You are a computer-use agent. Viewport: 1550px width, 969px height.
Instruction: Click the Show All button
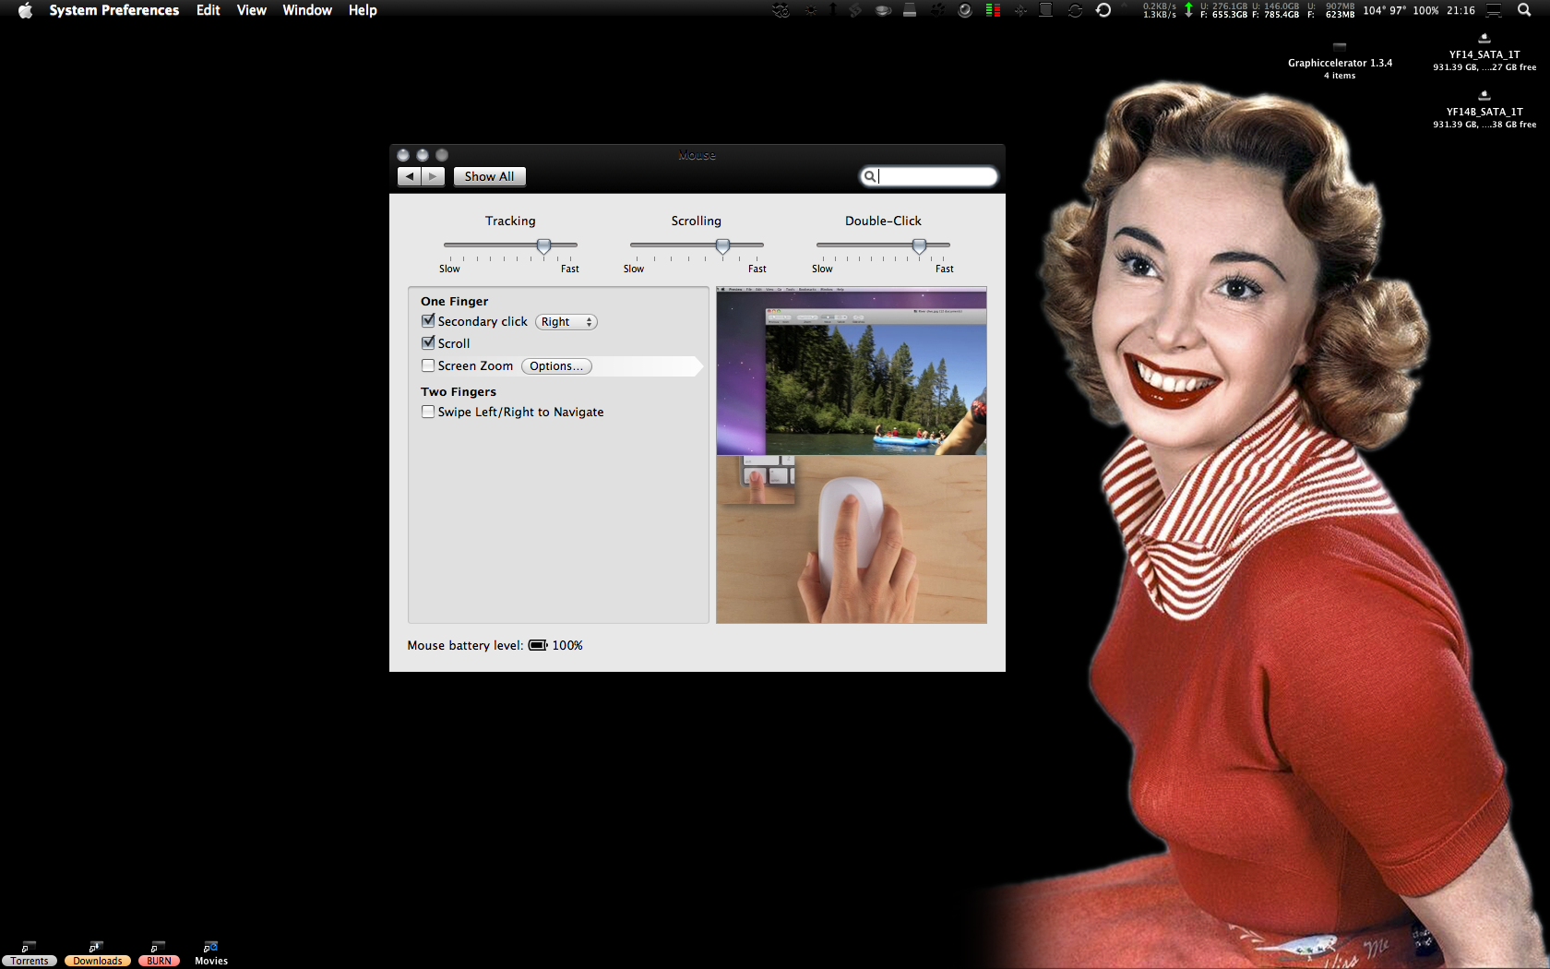point(489,176)
